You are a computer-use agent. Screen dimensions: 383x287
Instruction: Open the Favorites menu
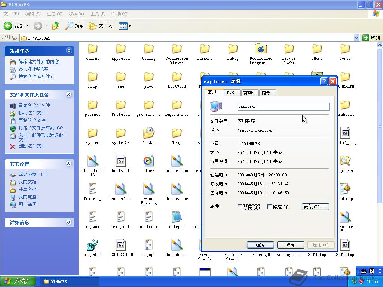[76, 14]
